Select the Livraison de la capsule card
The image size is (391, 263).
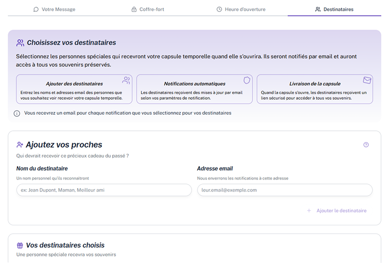(x=315, y=89)
